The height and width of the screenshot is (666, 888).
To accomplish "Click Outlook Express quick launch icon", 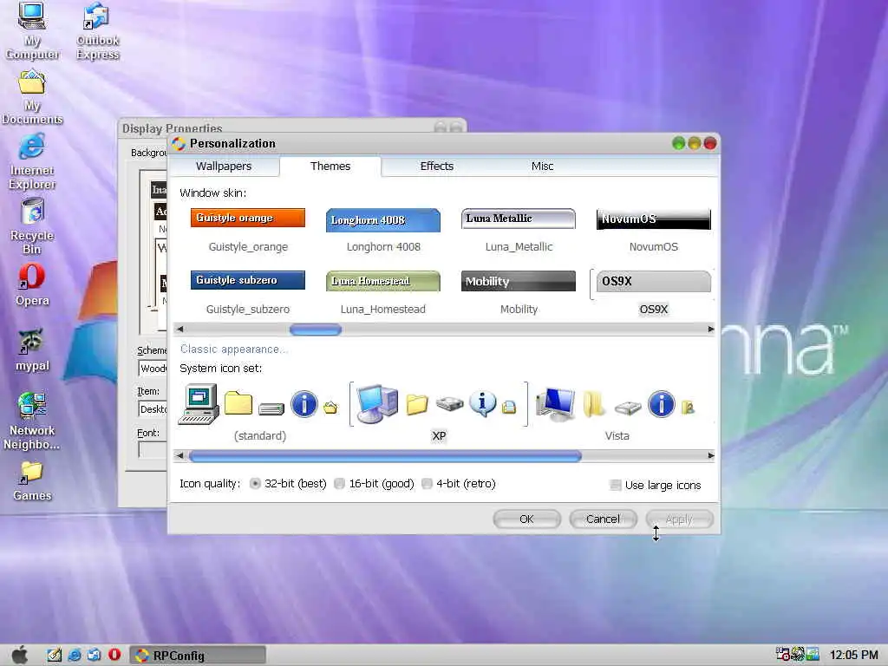I will point(94,655).
